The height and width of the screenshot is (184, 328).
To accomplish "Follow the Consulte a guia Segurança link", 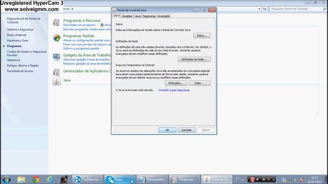I will point(174,90).
